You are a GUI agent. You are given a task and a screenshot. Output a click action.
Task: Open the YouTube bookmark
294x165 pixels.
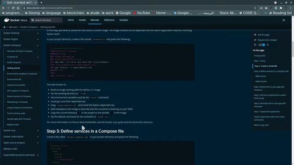(142, 13)
